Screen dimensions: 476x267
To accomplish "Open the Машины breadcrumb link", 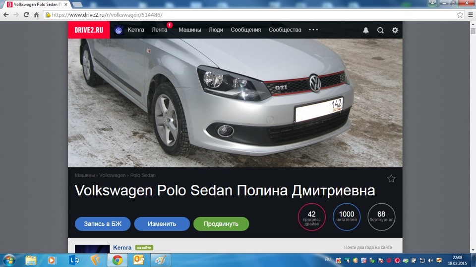I will pyautogui.click(x=85, y=175).
